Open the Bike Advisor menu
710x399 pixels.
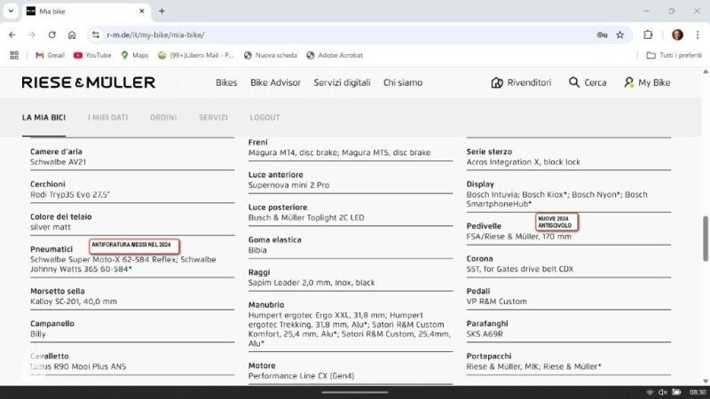coord(275,82)
